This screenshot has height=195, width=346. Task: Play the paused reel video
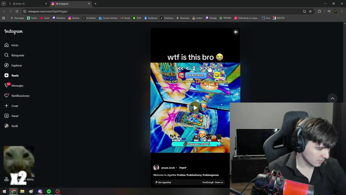click(x=195, y=108)
